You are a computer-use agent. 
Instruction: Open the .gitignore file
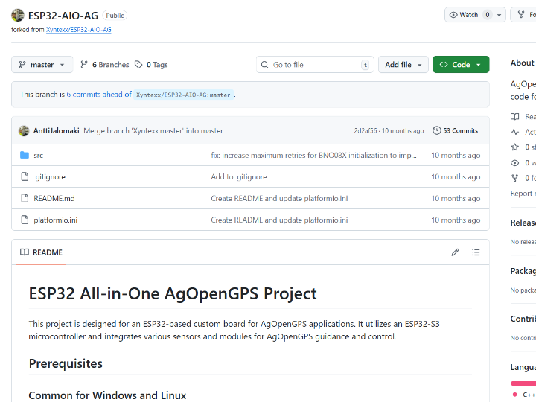click(48, 177)
